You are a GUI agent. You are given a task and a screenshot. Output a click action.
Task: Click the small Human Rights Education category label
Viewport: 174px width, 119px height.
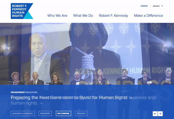[x=24, y=92]
